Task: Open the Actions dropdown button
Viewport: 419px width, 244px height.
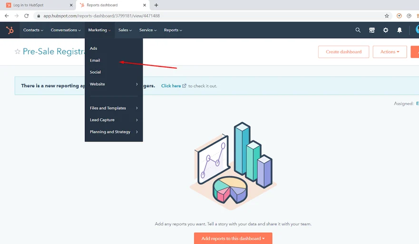Action: click(x=390, y=52)
